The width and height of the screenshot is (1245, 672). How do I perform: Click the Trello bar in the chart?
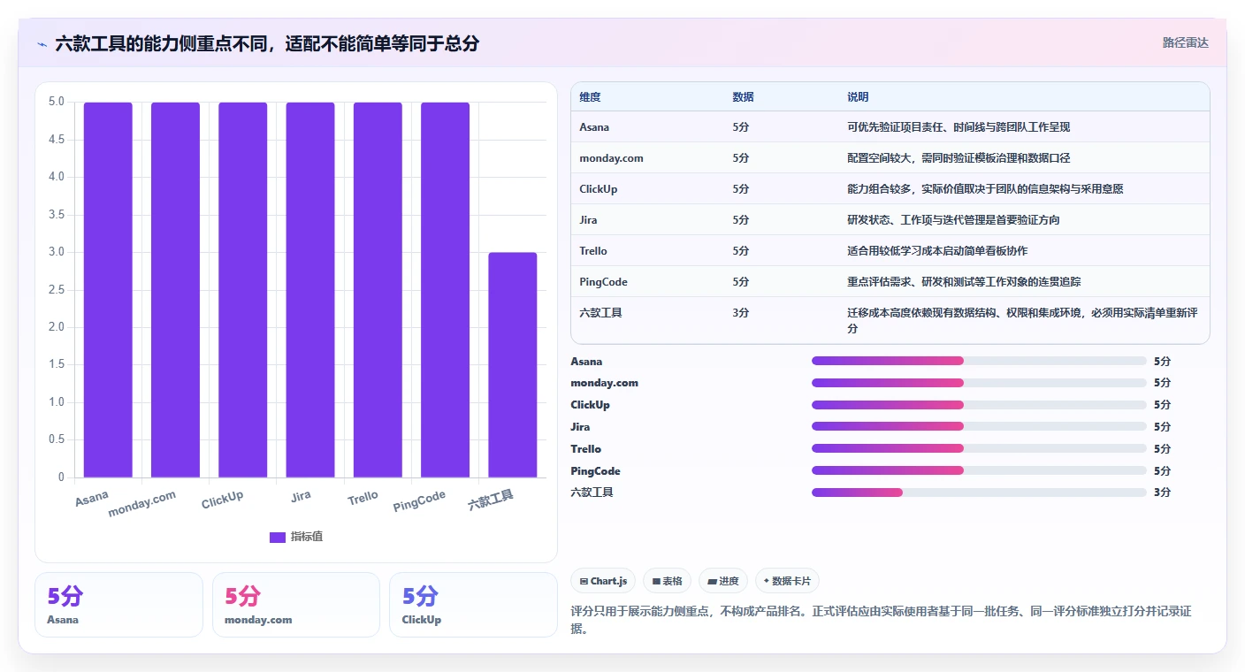378,290
